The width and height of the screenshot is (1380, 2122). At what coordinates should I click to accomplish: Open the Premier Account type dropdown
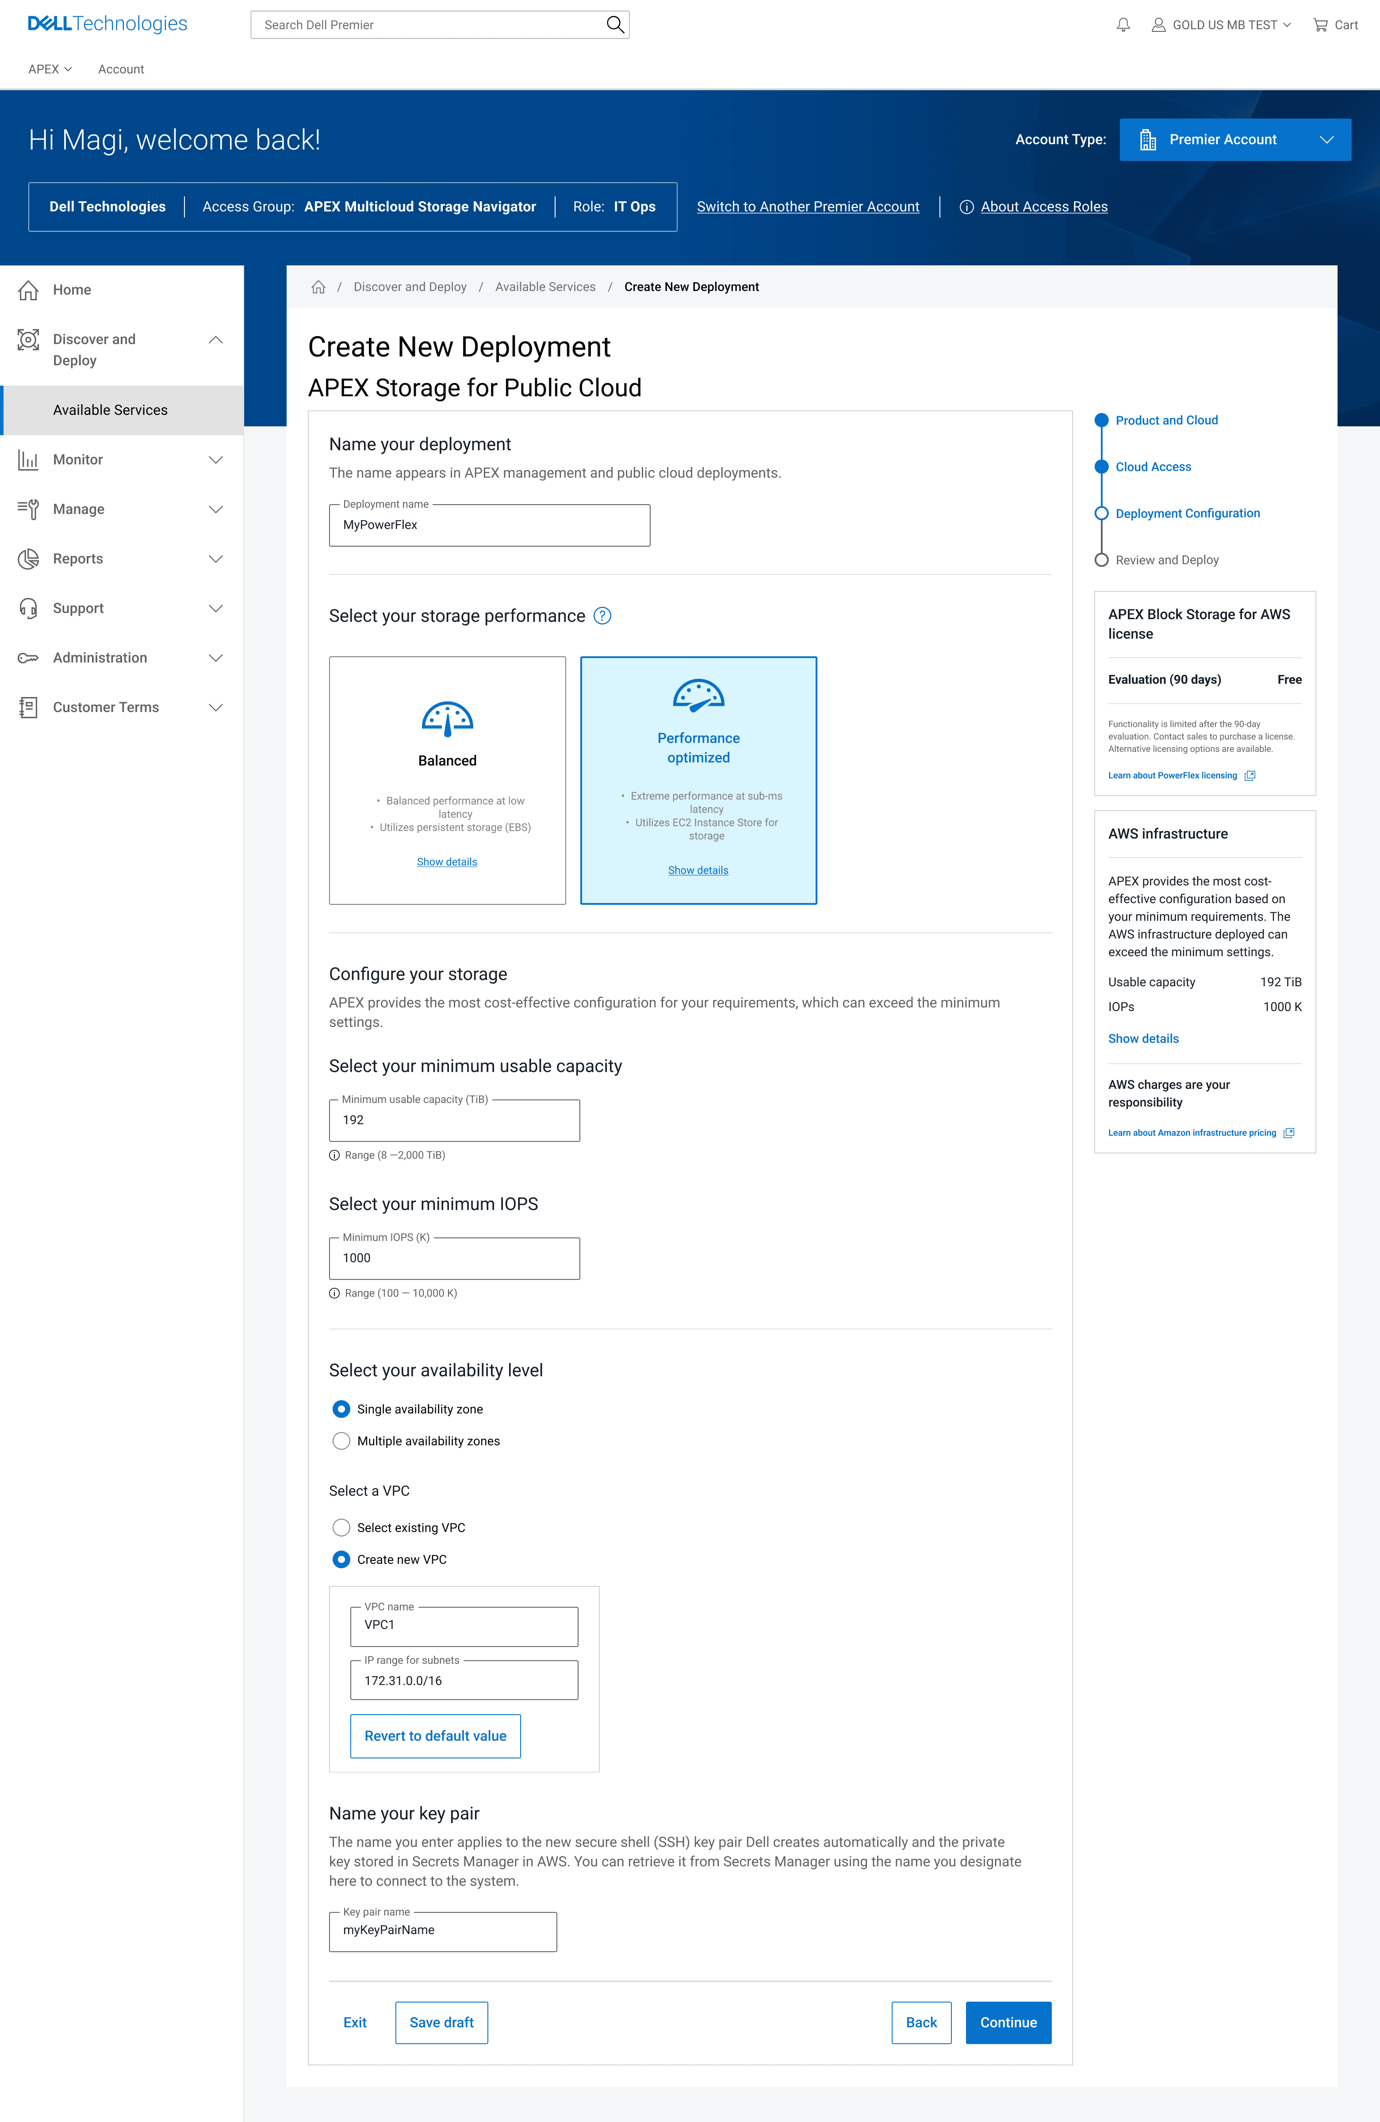pos(1234,140)
